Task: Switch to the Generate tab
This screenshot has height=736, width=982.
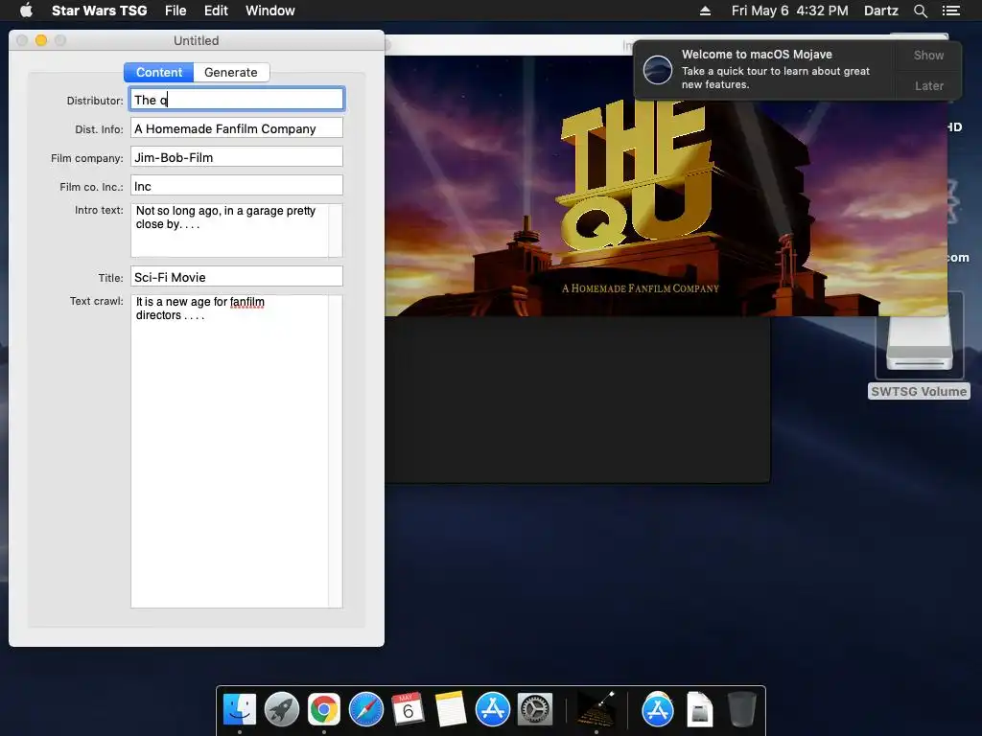Action: point(231,72)
